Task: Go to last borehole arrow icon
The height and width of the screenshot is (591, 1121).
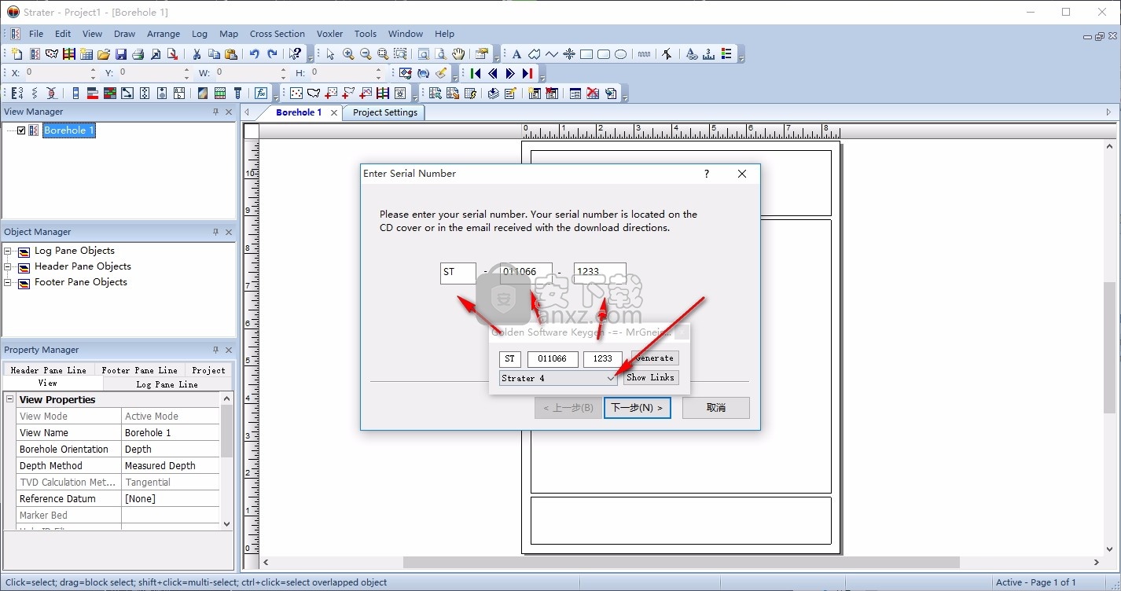Action: [527, 74]
